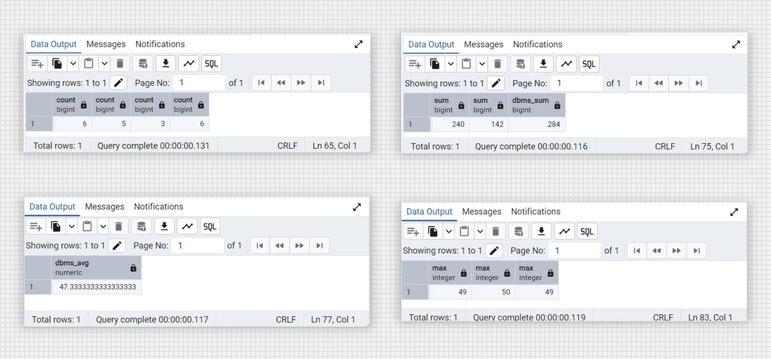Screen dimensions: 771x359
Task: Open graph visualiser in dbms_avg results panel
Action: (x=188, y=226)
